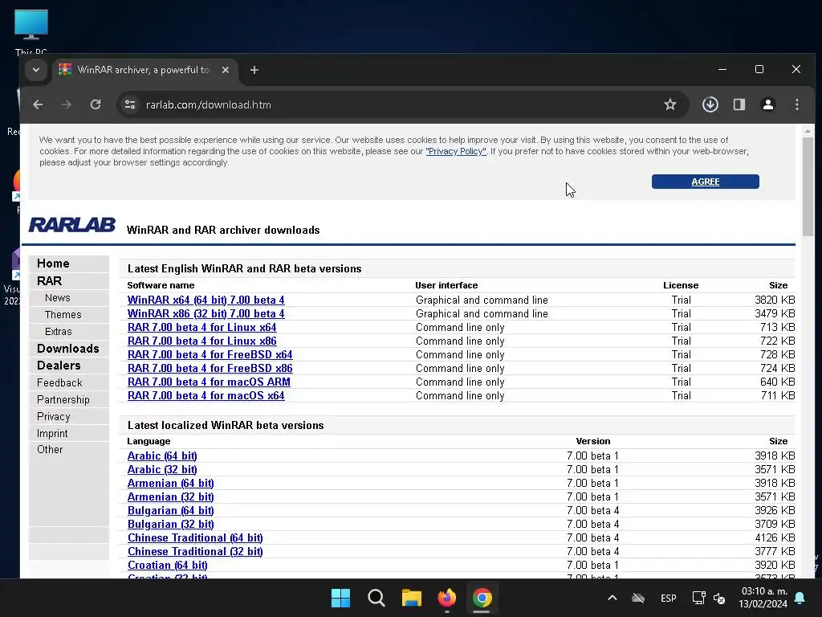Viewport: 822px width, 617px height.
Task: Download RAR 7.00 beta 4 for FreeBSD x64
Action: (210, 354)
